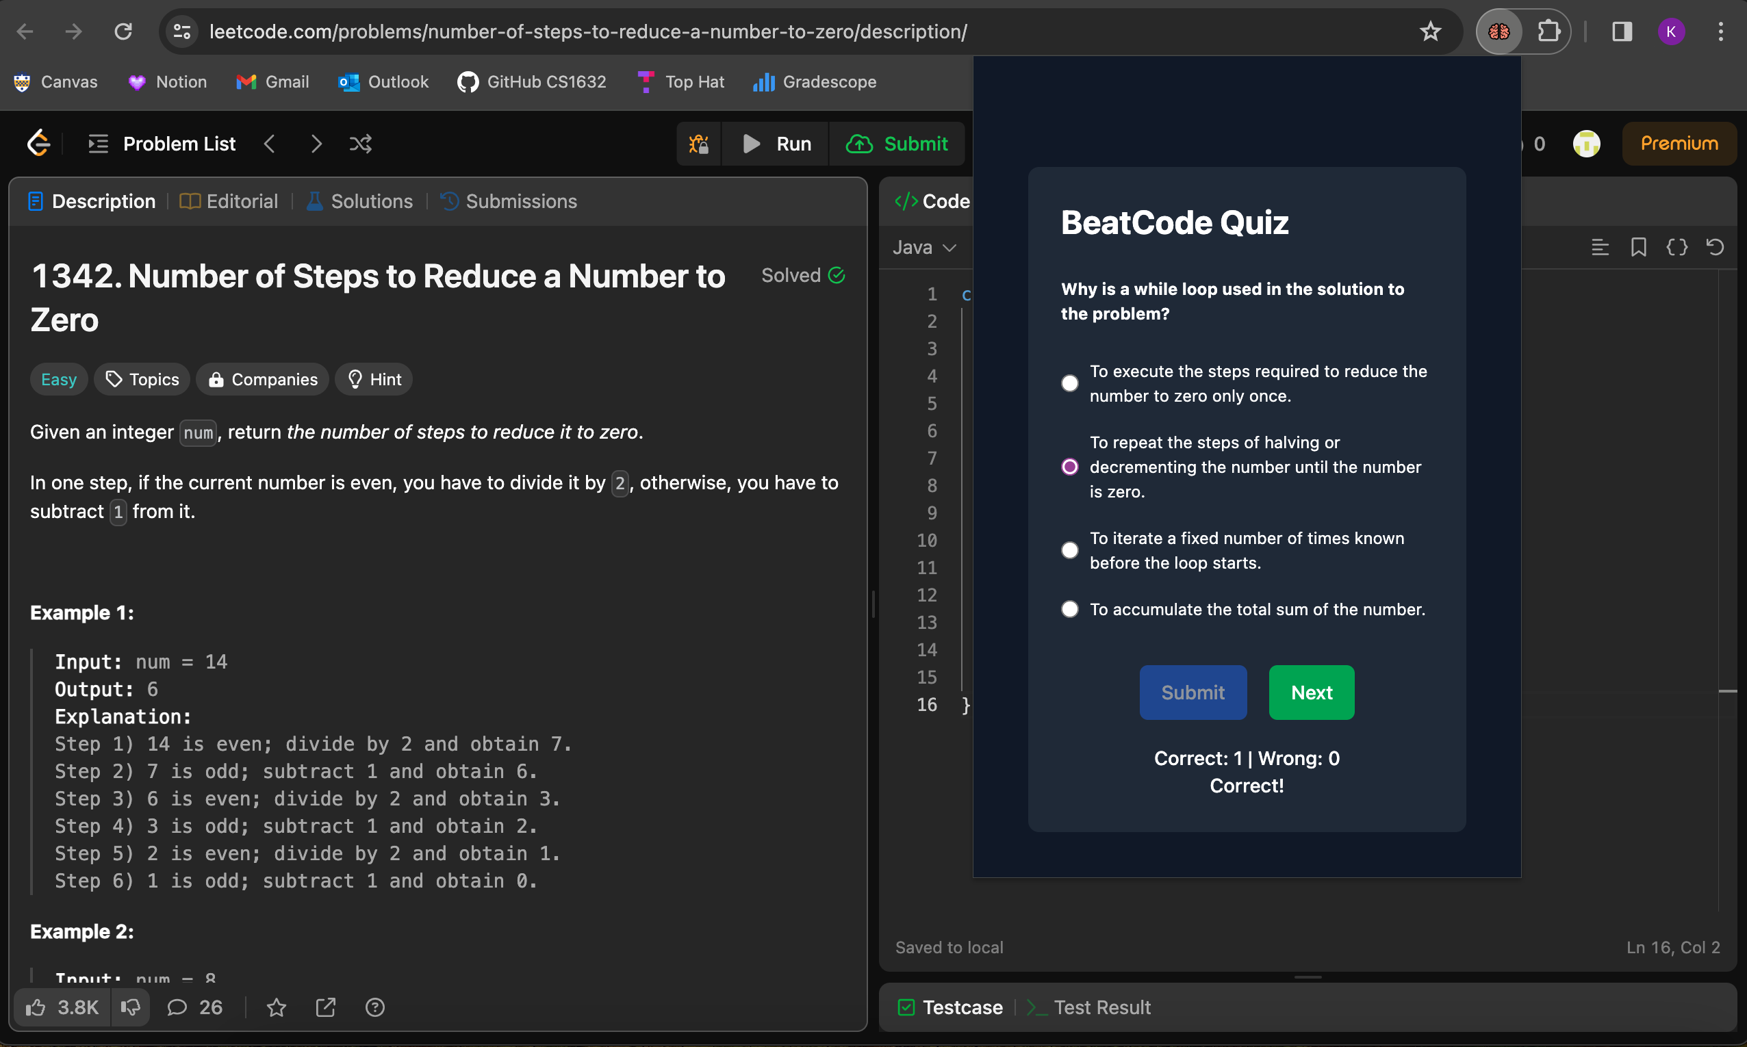
Task: Click the bookmark icon in the code editor
Action: (1638, 247)
